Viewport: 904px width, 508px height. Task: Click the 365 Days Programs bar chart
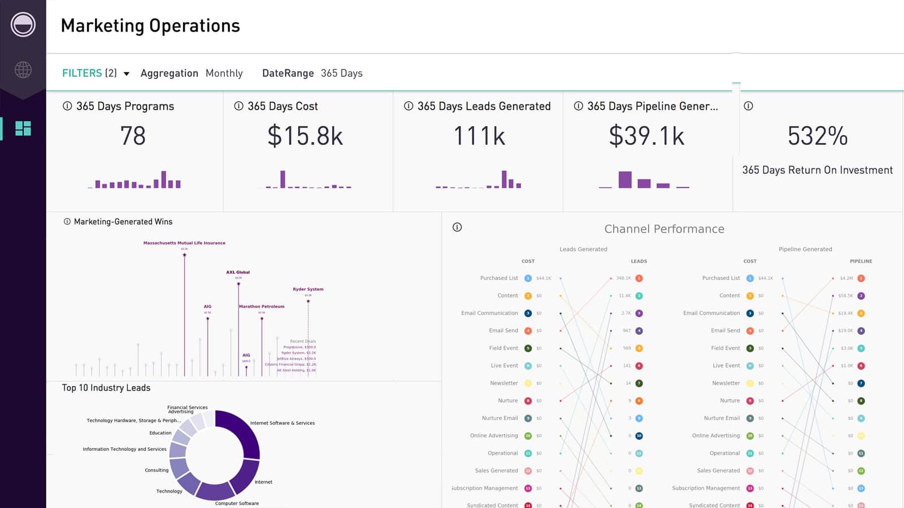pos(134,180)
